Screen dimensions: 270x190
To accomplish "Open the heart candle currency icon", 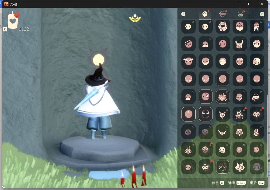I will [x=13, y=21].
